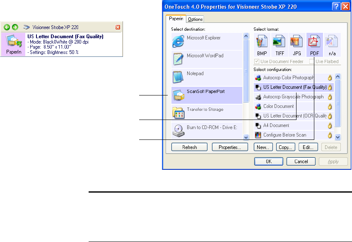Select Color Document configuration

[294, 106]
